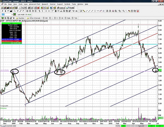Open the Page menu
This screenshot has height=127, width=164.
[x=10, y=4]
